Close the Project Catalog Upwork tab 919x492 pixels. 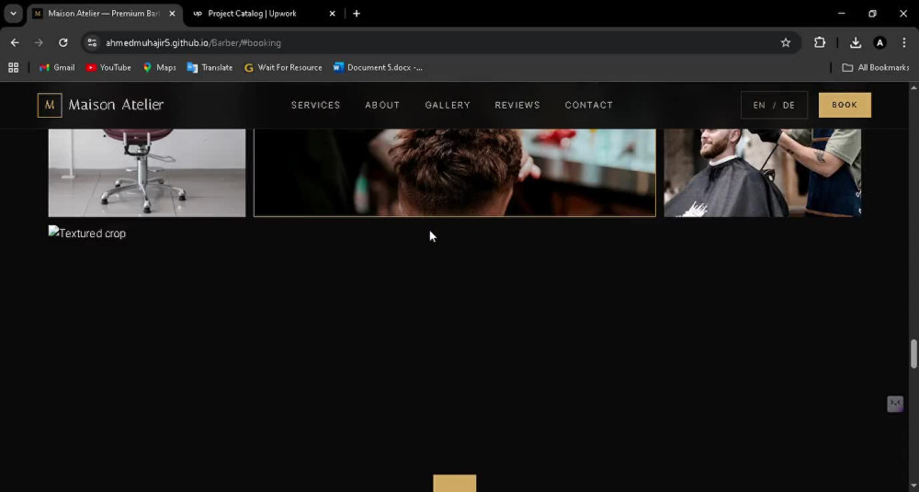pos(332,14)
